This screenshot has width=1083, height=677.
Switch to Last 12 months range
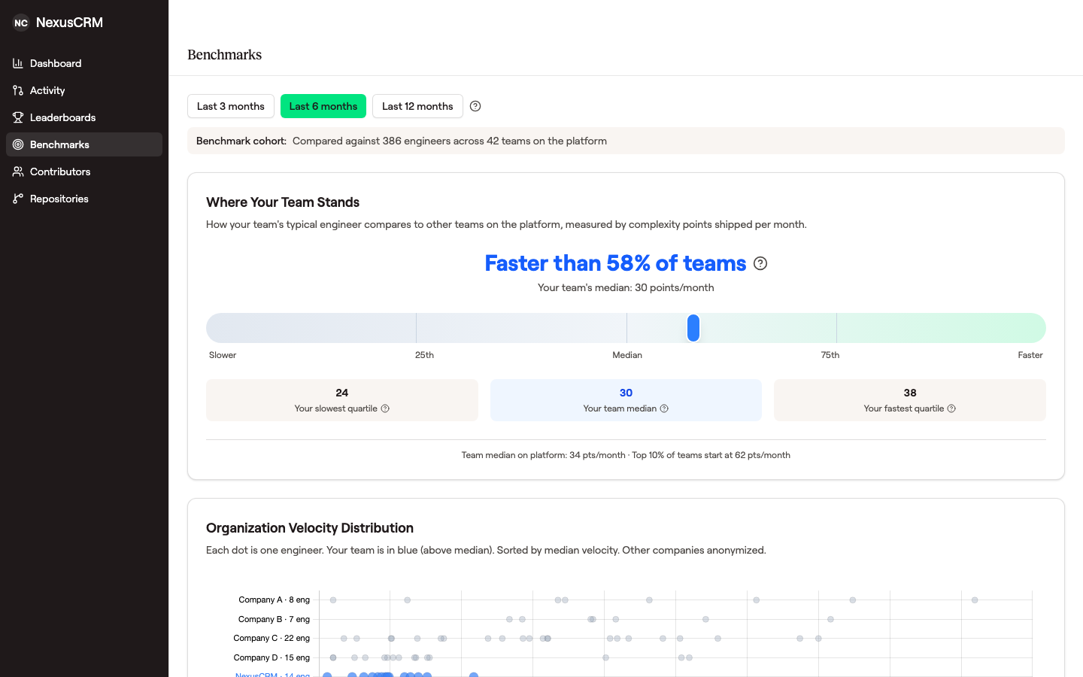(x=417, y=106)
